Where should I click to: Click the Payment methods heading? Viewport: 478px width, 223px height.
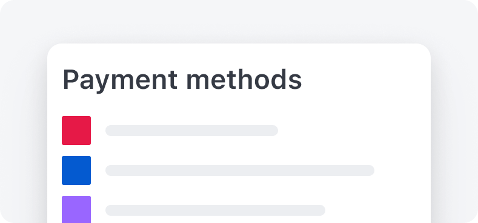pyautogui.click(x=182, y=80)
